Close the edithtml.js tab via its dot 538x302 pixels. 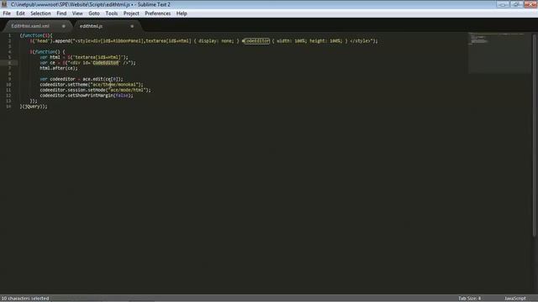click(132, 26)
